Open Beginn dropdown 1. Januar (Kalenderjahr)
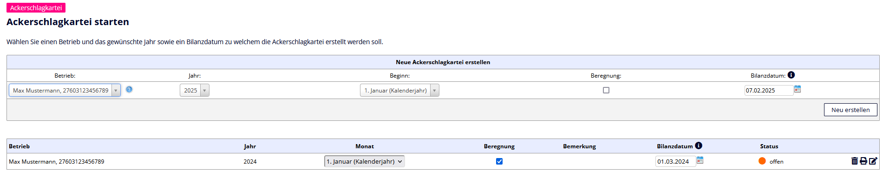 (399, 90)
